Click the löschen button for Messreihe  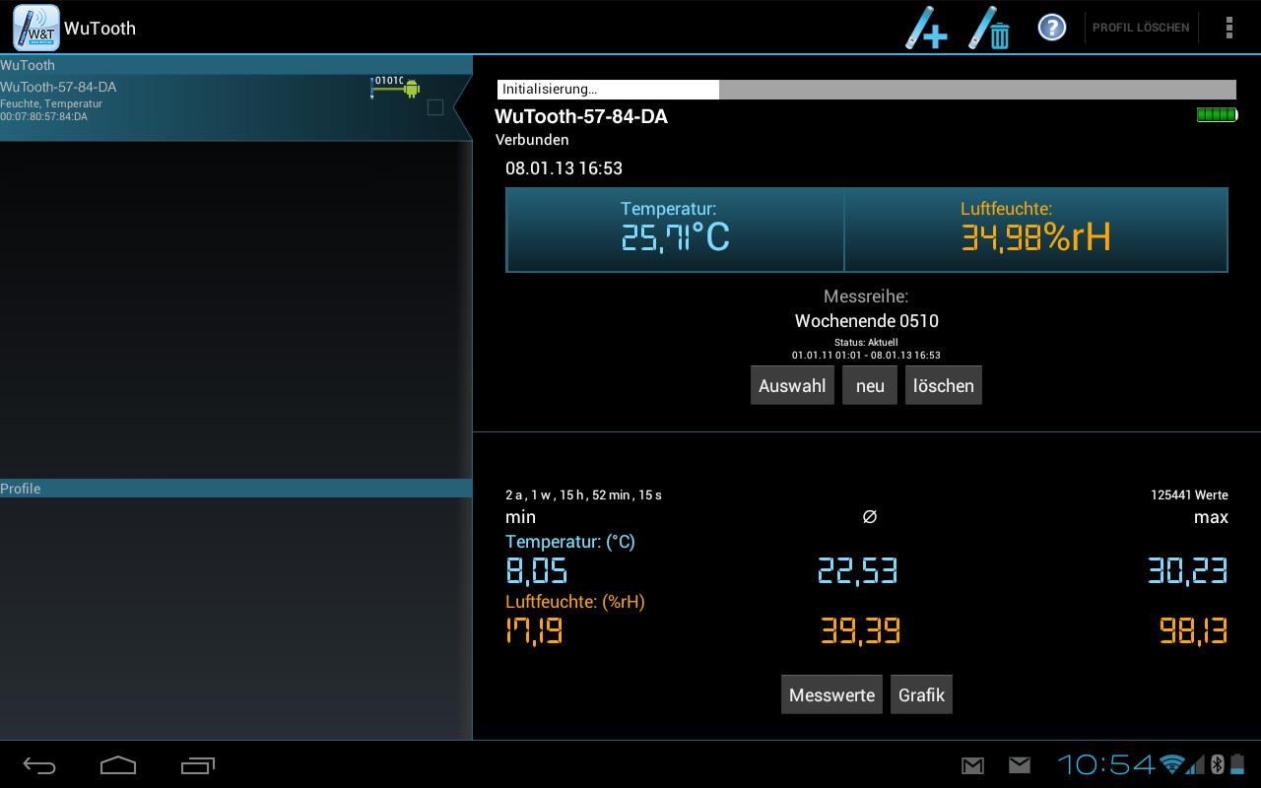click(944, 385)
